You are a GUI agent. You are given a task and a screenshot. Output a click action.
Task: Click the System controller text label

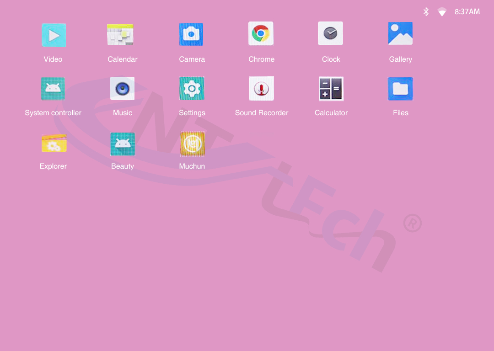tap(53, 113)
